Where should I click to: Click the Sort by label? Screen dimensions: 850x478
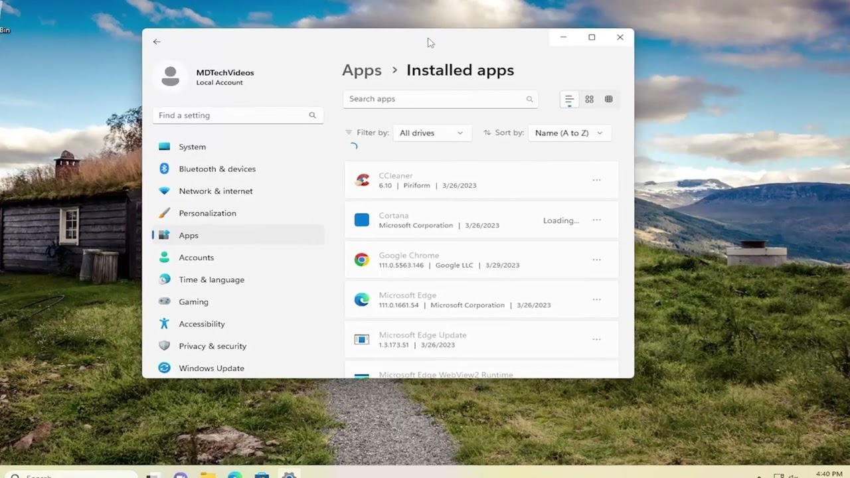[509, 133]
